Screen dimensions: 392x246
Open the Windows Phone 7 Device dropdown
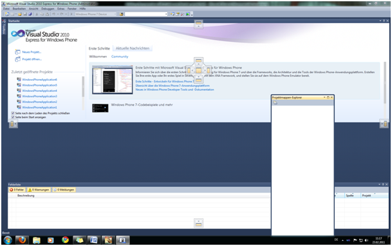point(96,14)
